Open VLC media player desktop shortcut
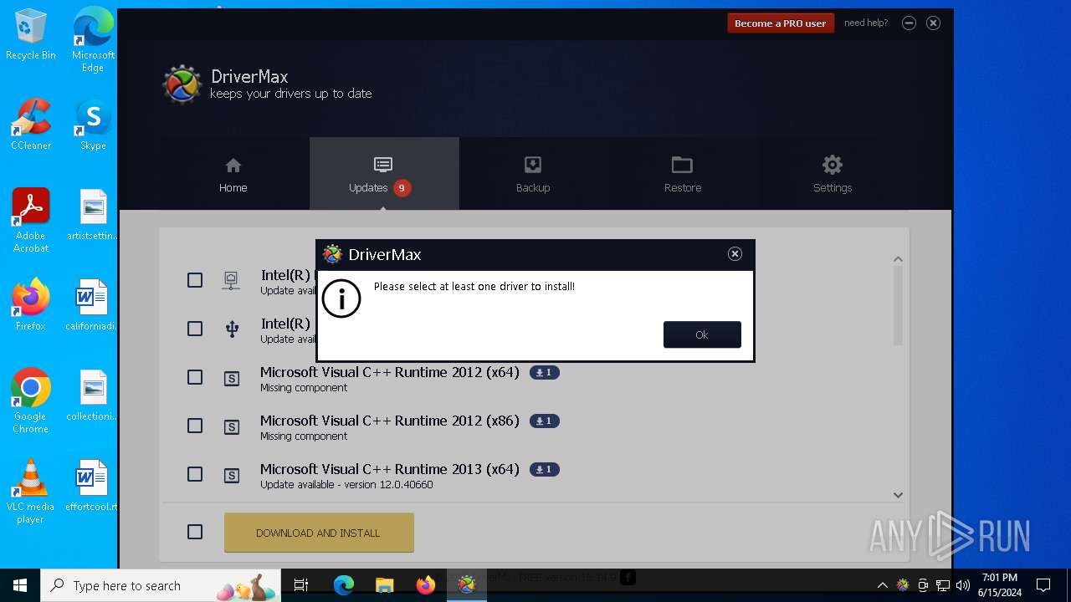This screenshot has height=602, width=1071. [31, 492]
